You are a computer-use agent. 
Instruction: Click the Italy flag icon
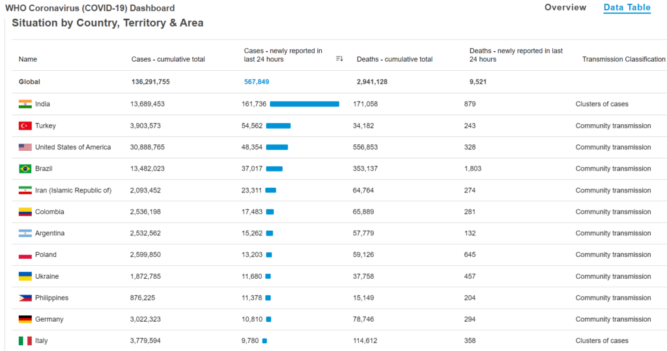(x=25, y=341)
